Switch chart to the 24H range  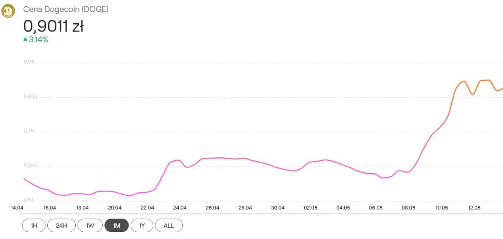pos(61,226)
